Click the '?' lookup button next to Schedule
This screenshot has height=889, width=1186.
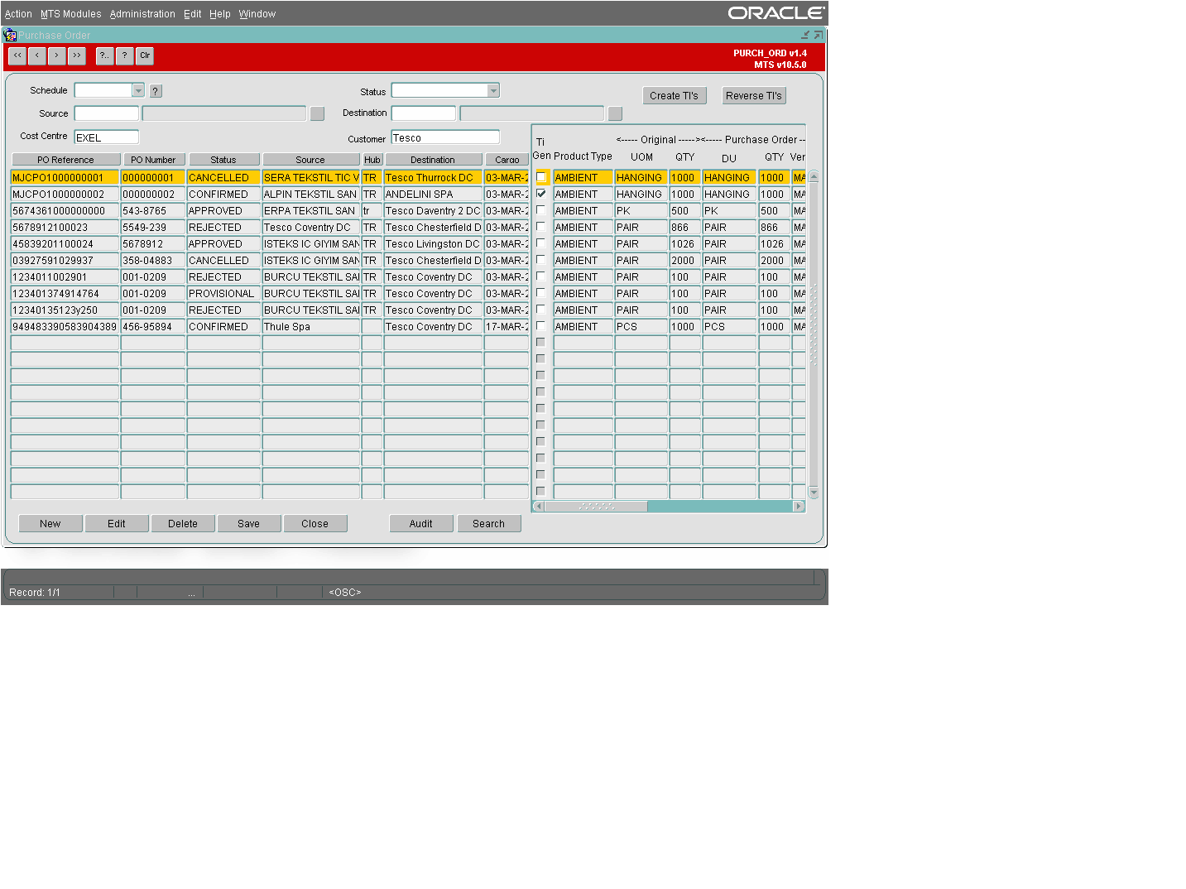[156, 91]
